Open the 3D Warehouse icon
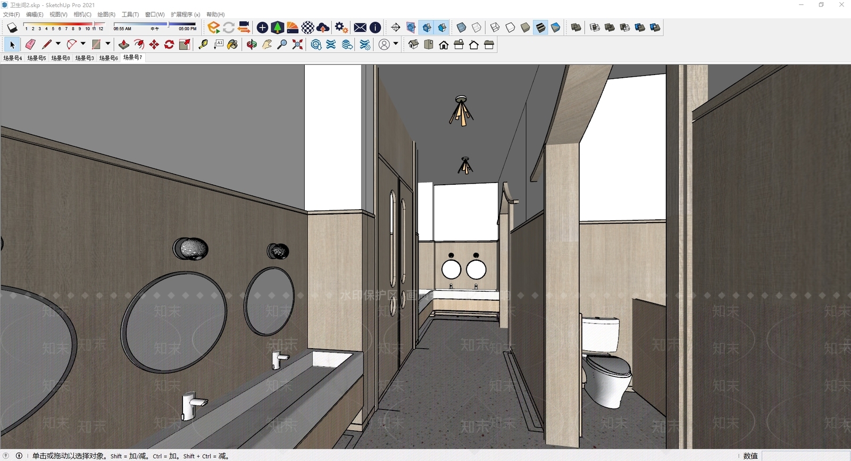Image resolution: width=851 pixels, height=461 pixels. point(316,45)
